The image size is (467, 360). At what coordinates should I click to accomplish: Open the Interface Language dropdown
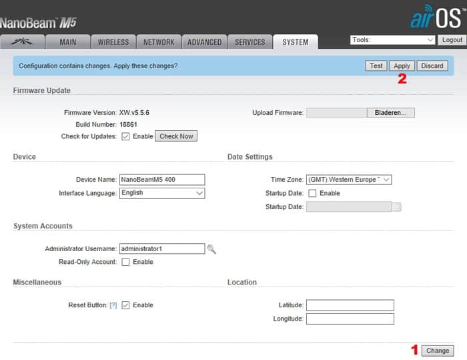pos(162,193)
